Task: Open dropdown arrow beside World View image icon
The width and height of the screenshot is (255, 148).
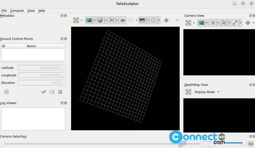Action: pos(95,20)
